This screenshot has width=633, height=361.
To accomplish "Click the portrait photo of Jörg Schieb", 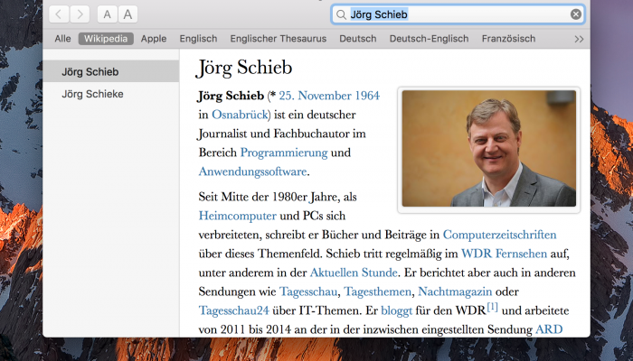I will pyautogui.click(x=489, y=148).
